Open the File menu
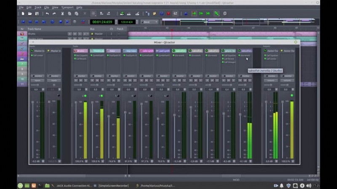 coord(21,7)
